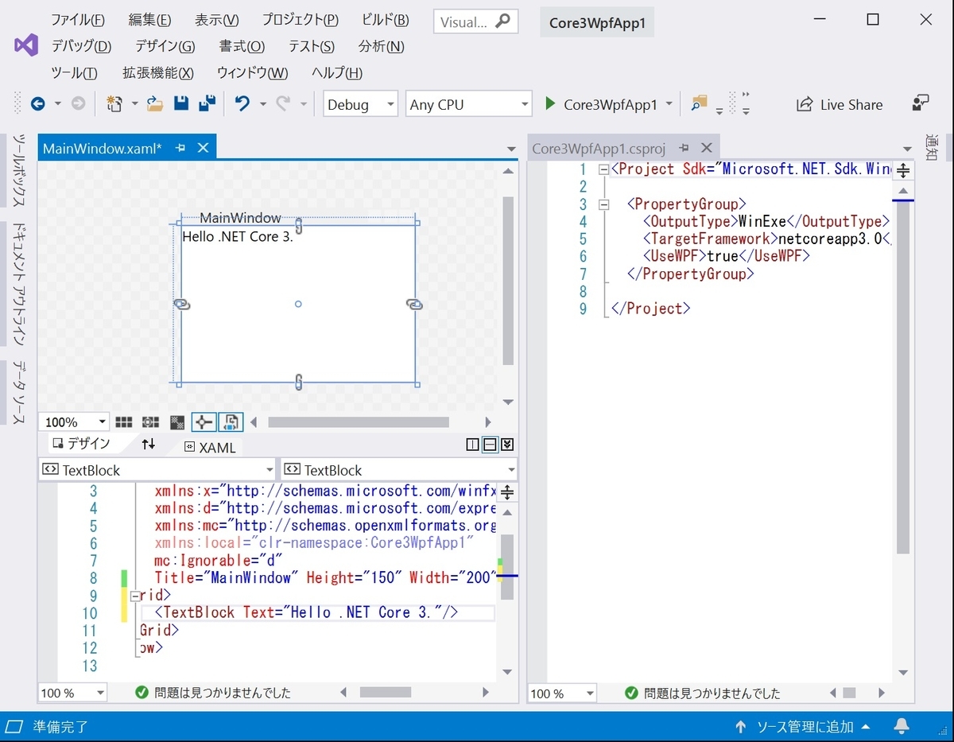Screen dimensions: 954x742
Task: Click the snap to gridlines icon
Action: click(150, 422)
